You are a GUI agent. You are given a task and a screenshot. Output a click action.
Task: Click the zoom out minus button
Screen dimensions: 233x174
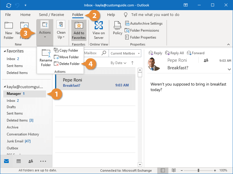click(181, 171)
